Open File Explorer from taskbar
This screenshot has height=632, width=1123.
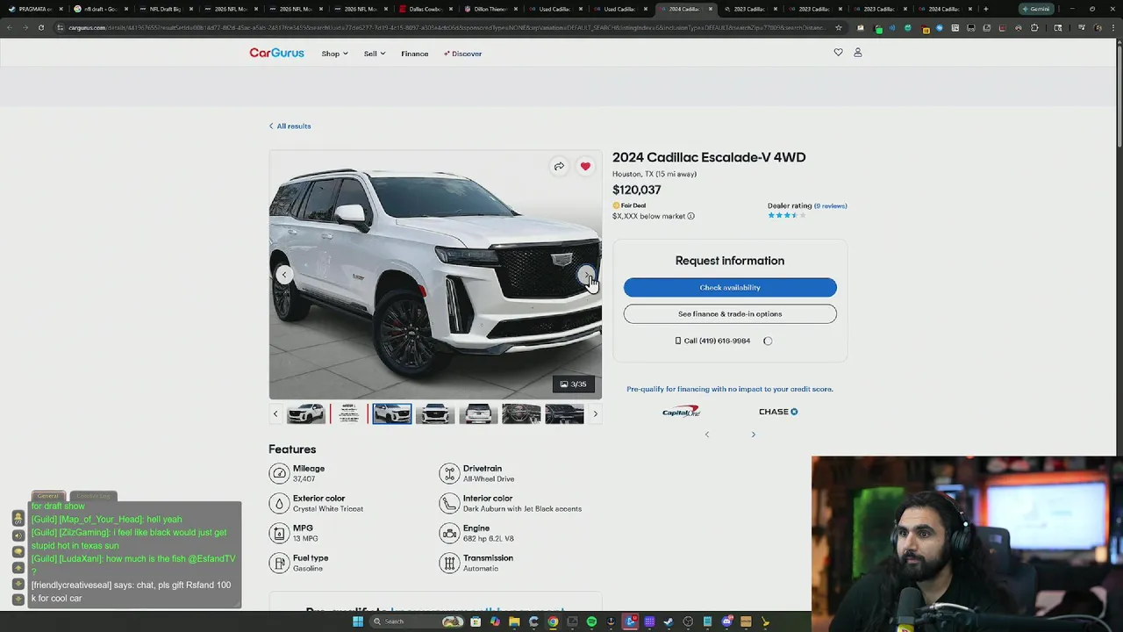(514, 621)
